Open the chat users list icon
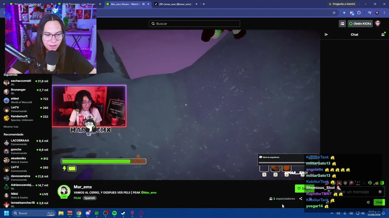Screen dimensions: 389x218 [383, 35]
